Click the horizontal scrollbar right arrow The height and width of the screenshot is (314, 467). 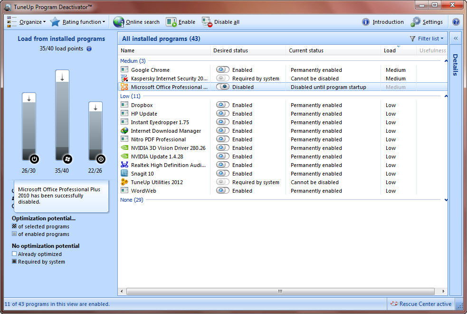(443, 291)
